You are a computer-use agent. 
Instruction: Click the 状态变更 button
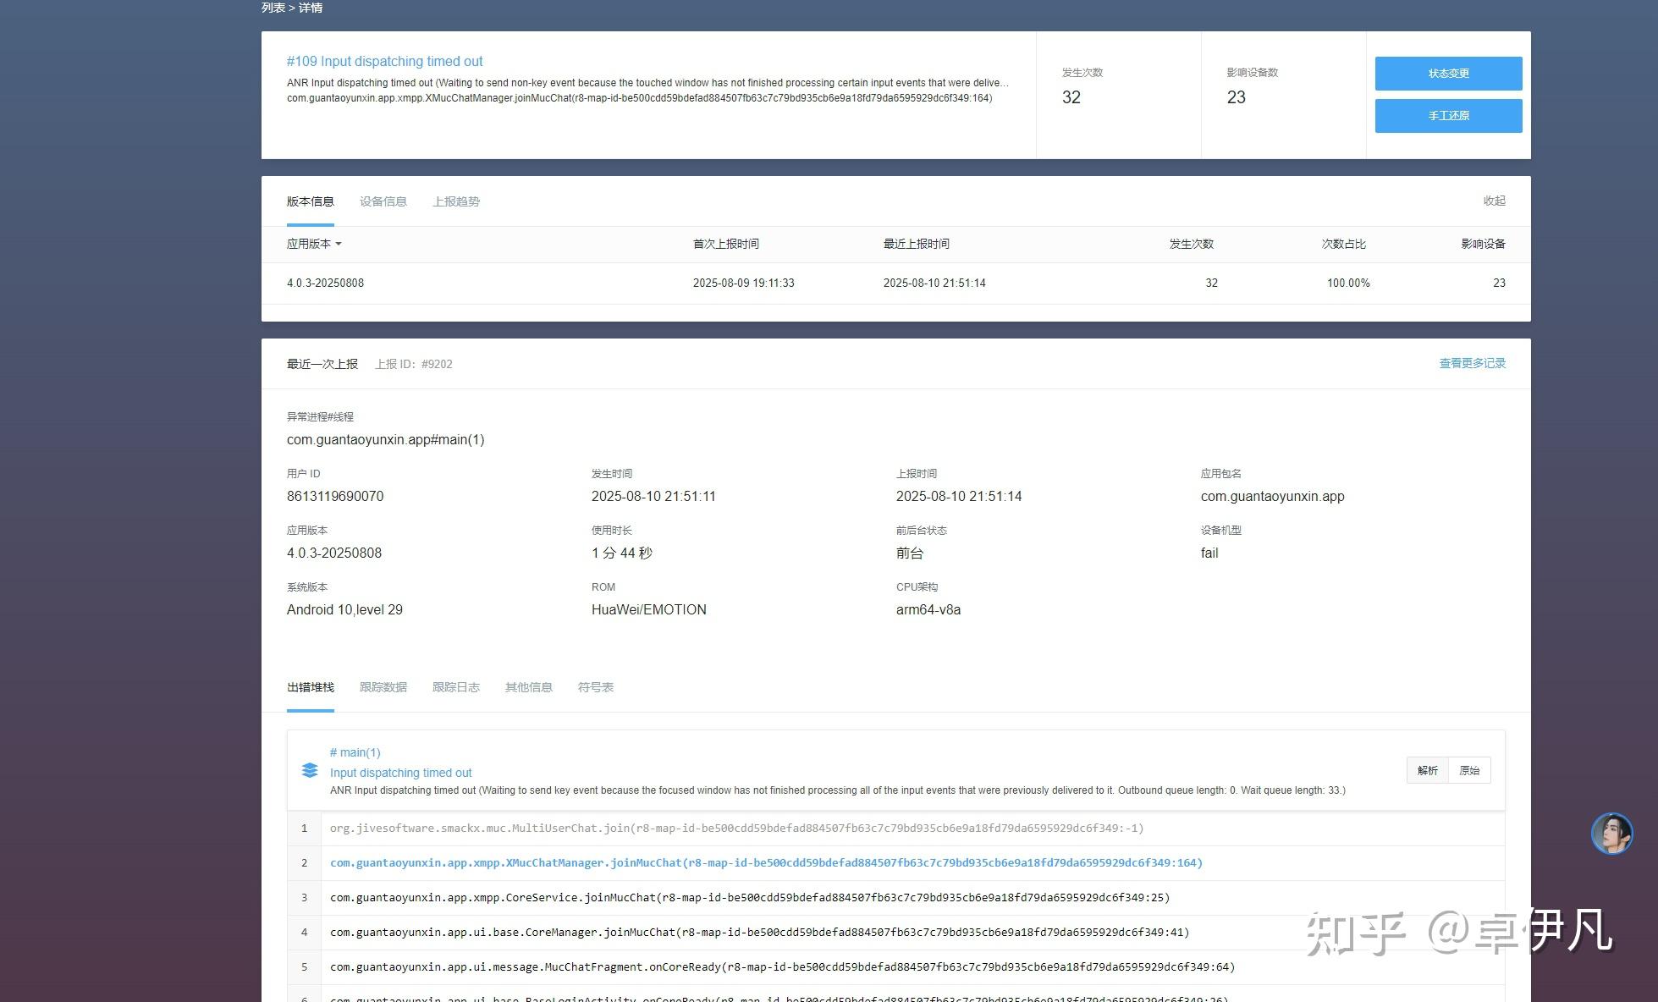1447,74
